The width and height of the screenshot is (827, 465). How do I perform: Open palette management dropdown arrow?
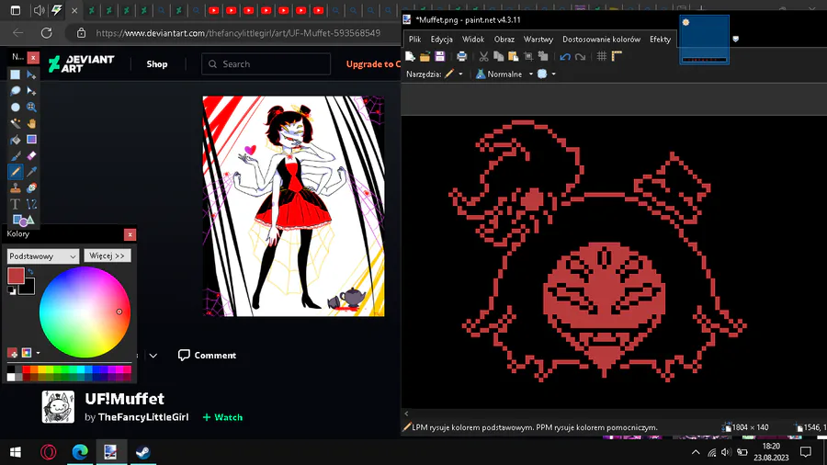pos(38,353)
